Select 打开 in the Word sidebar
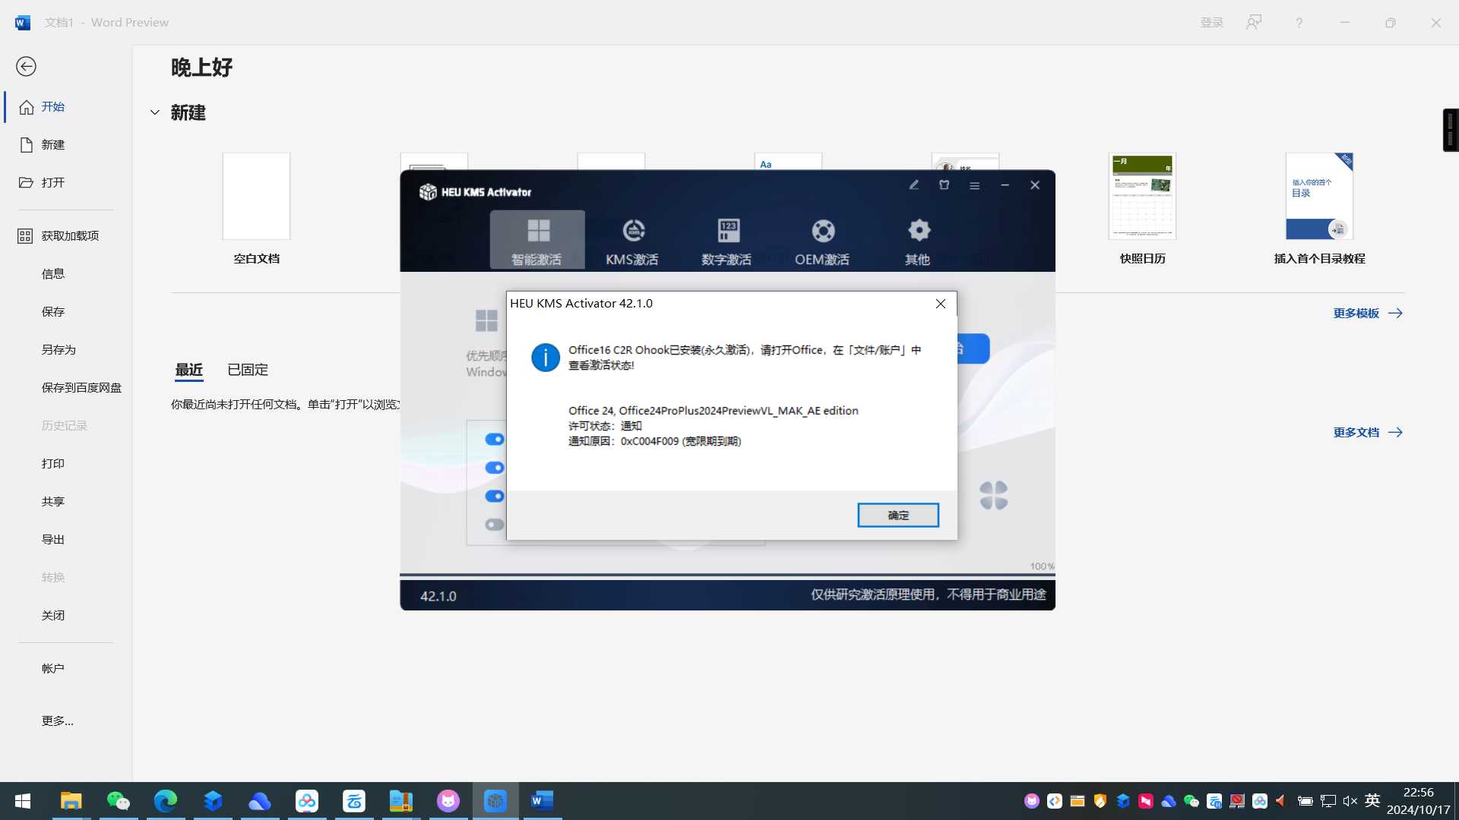The height and width of the screenshot is (820, 1459). tap(66, 183)
